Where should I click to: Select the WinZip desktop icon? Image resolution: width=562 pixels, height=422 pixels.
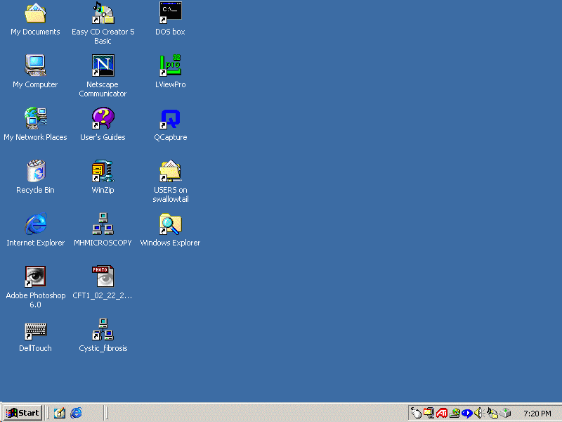103,172
